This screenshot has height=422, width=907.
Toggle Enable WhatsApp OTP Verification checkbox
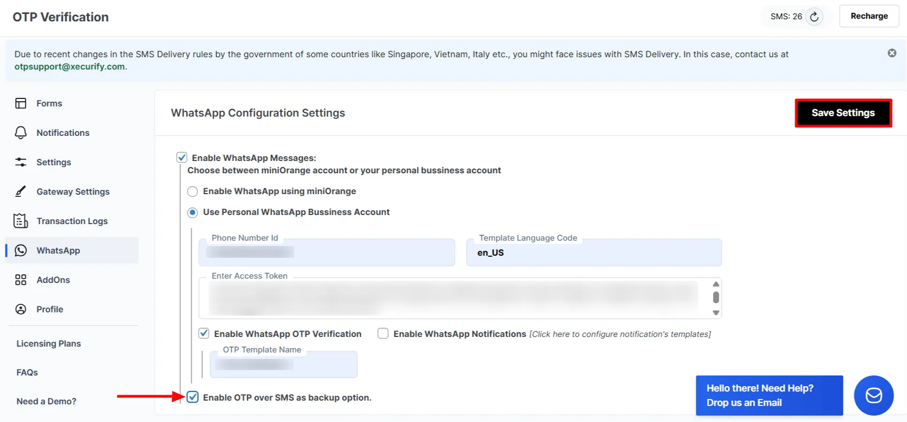204,333
